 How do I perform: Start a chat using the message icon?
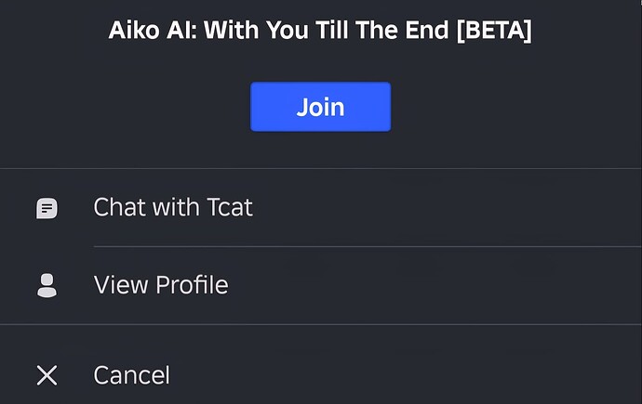[47, 208]
